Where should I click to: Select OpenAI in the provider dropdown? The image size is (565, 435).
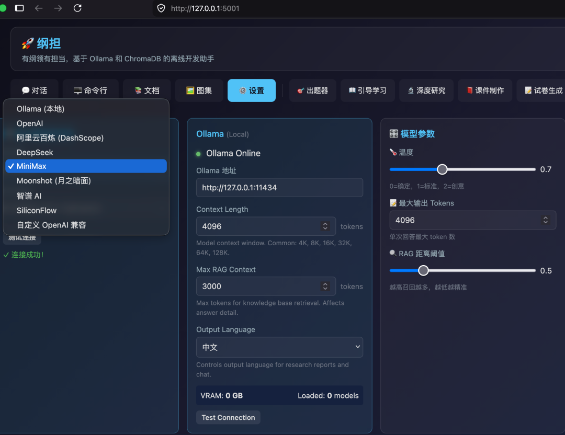(x=86, y=123)
